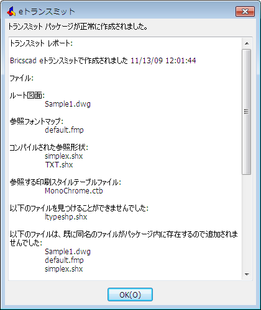The width and height of the screenshot is (261, 310).
Task: Close the eトランスミット dialog
Action: point(245,11)
